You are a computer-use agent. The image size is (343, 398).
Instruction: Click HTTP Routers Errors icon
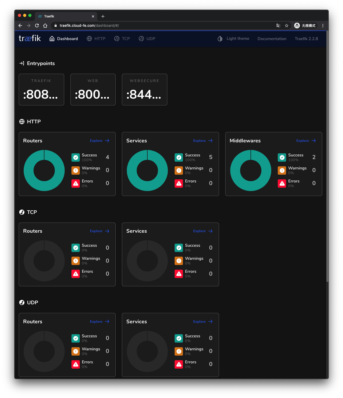(76, 183)
